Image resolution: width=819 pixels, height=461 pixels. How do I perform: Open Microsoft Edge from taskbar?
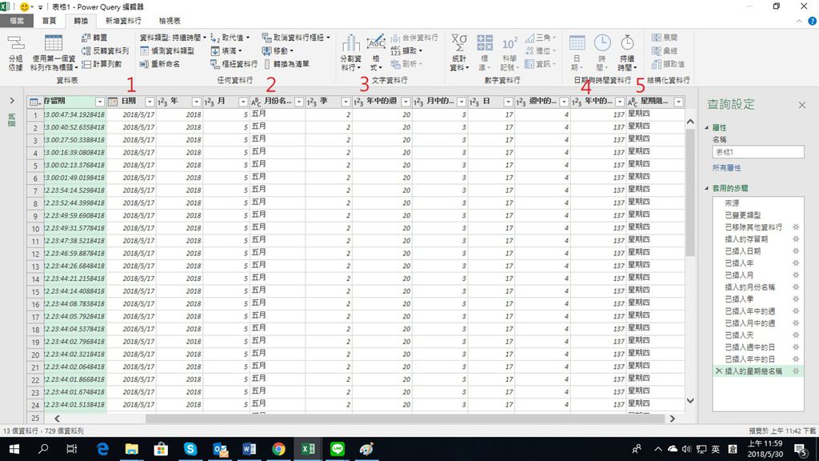coord(102,449)
